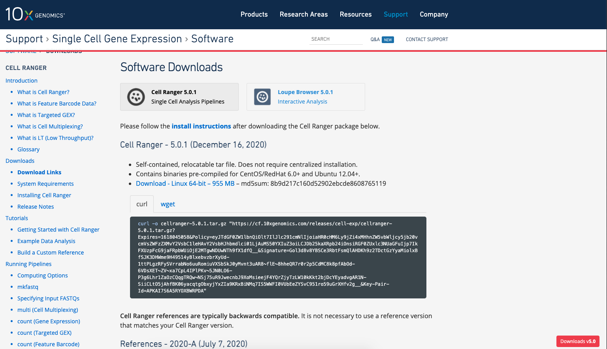Open Build a Custom Reference
The height and width of the screenshot is (349, 607).
51,253
